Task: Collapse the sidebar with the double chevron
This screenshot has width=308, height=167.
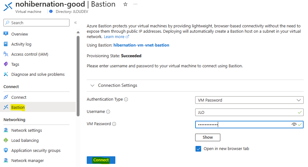Action: pyautogui.click(x=75, y=23)
